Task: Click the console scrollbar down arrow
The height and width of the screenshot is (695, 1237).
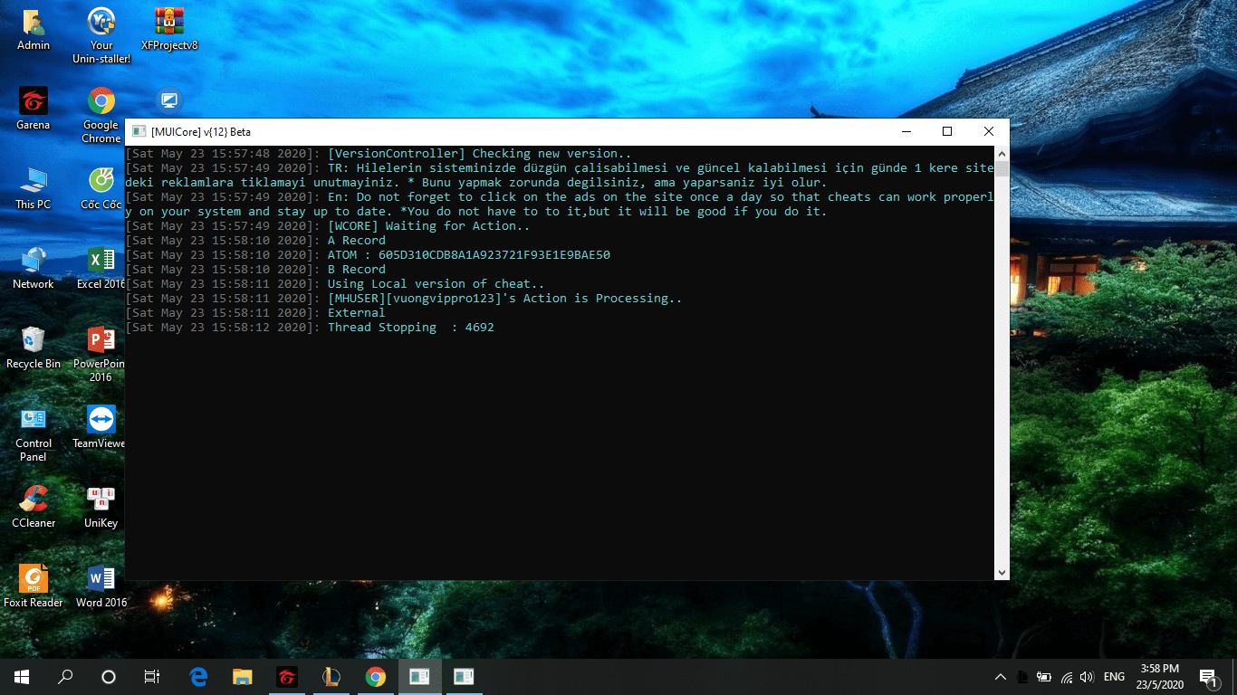Action: (x=1002, y=573)
